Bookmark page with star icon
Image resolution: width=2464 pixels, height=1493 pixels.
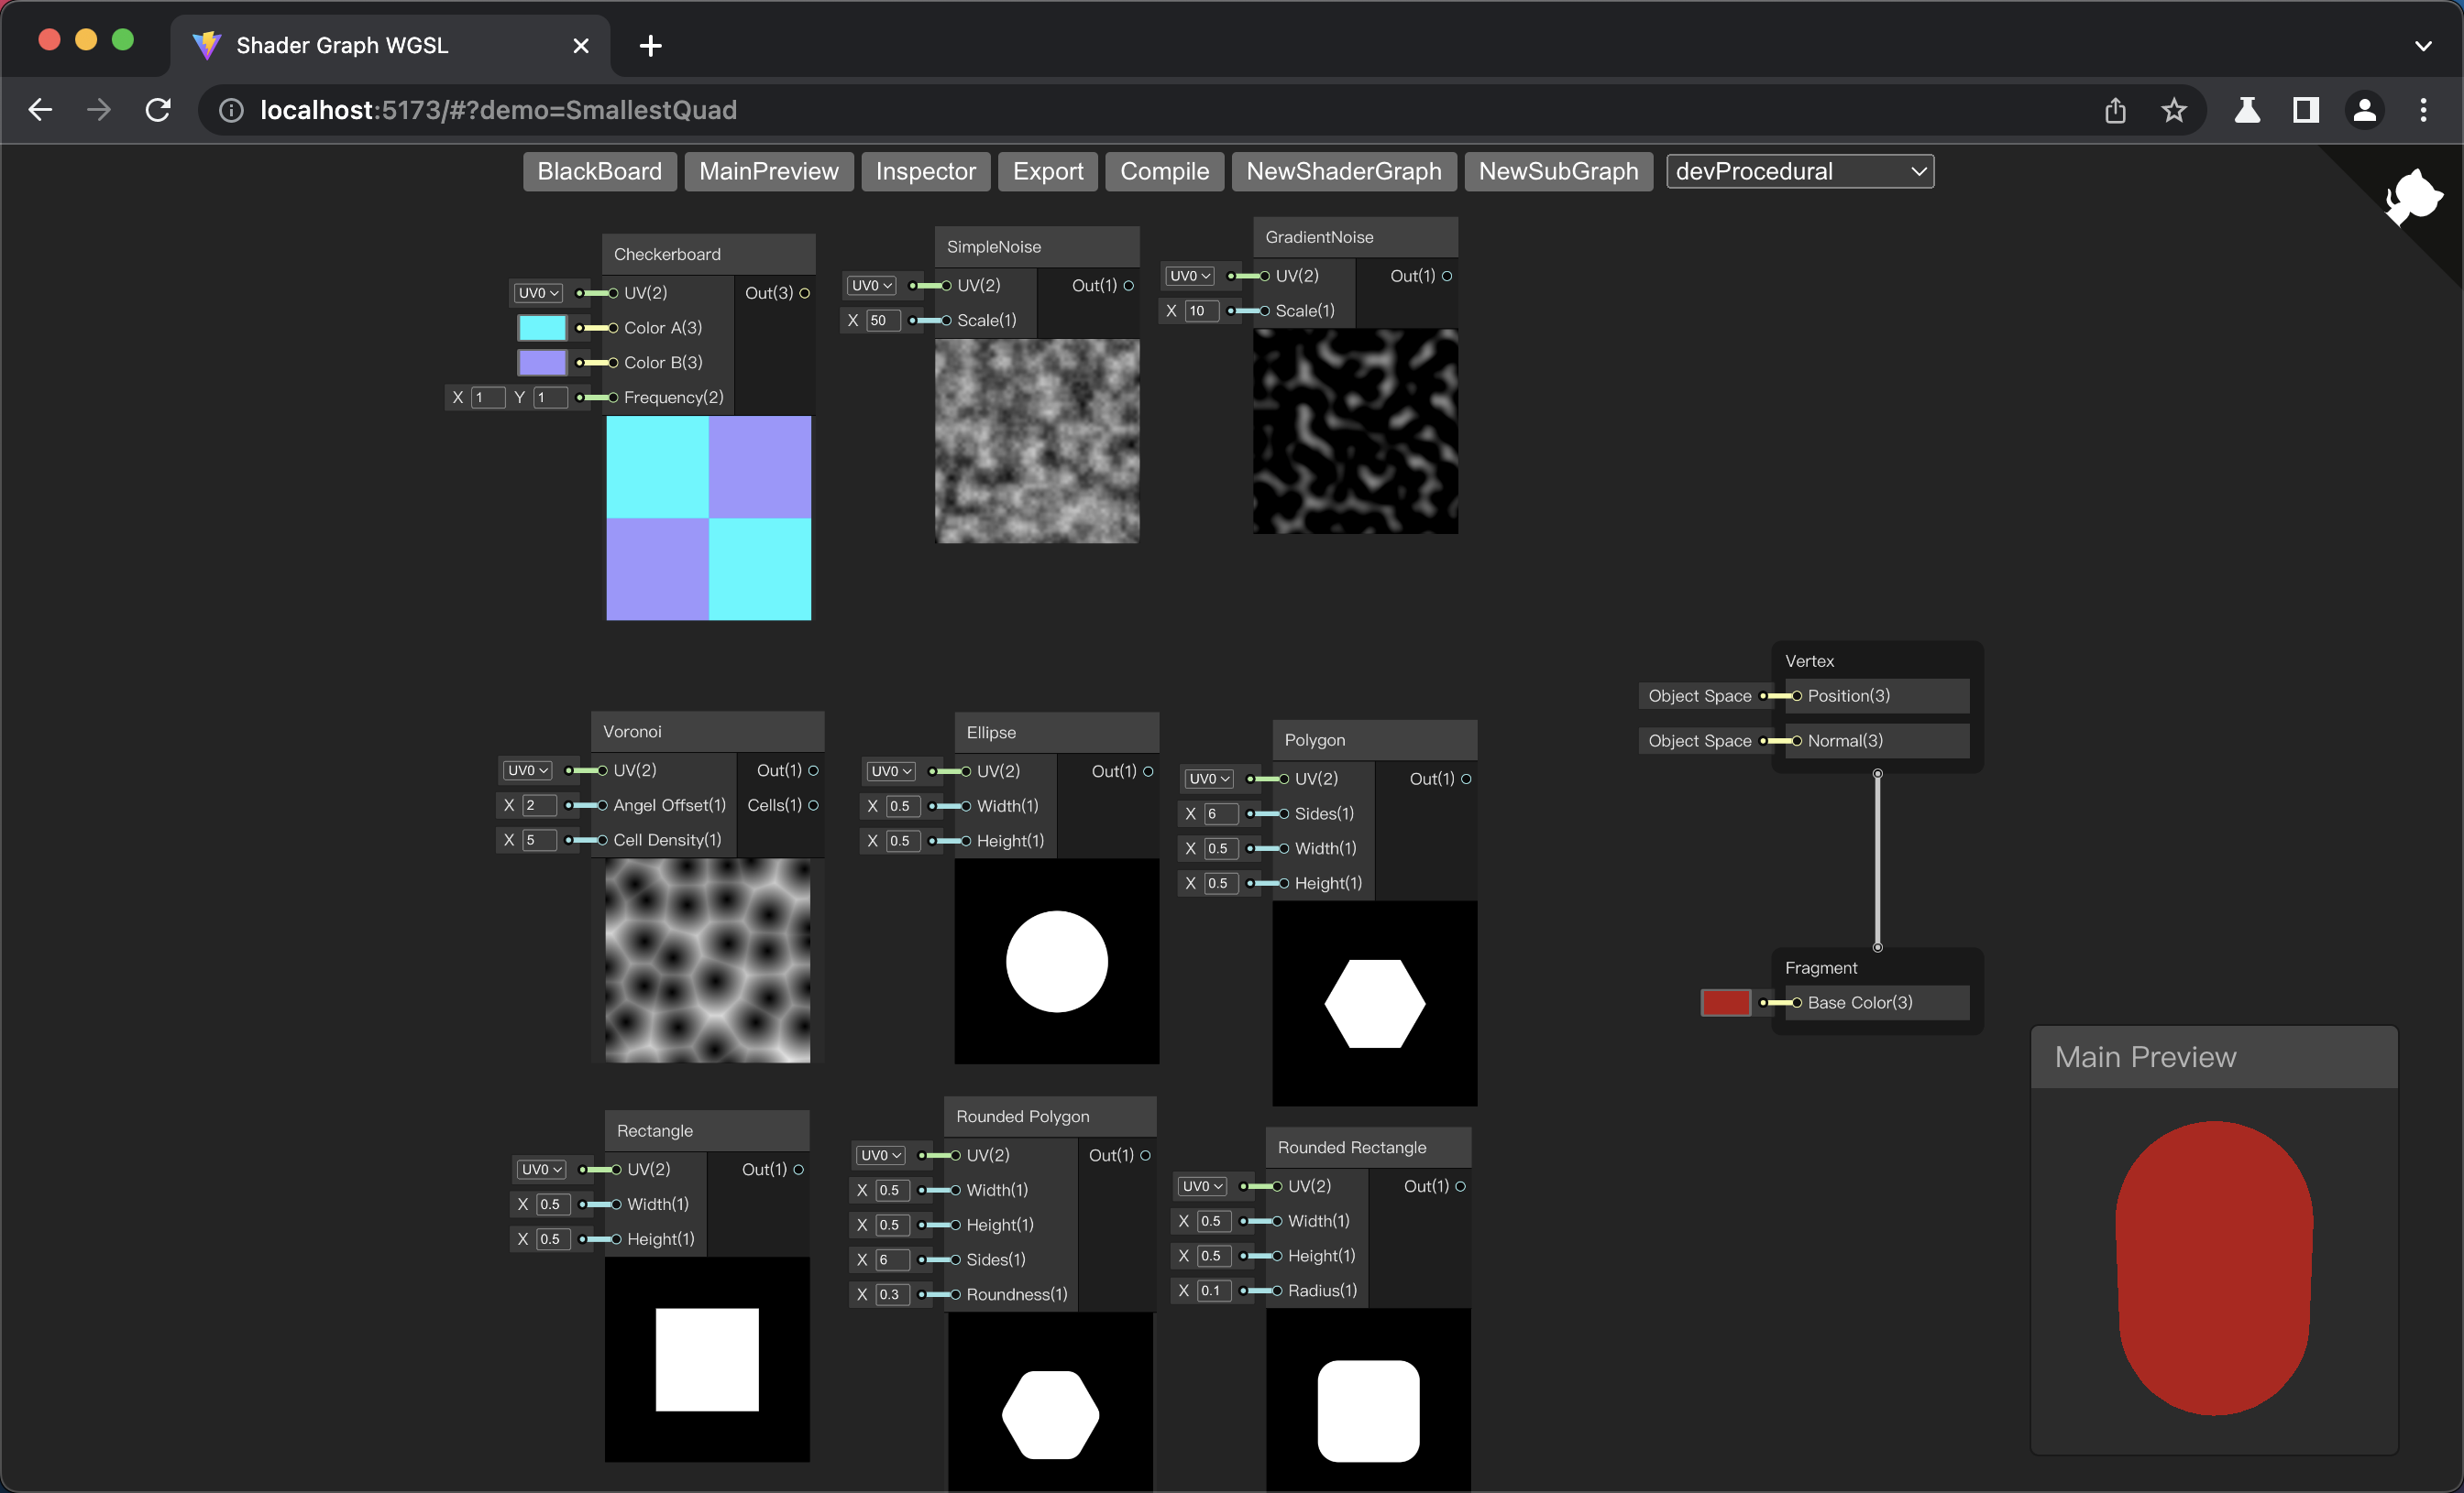(2173, 110)
